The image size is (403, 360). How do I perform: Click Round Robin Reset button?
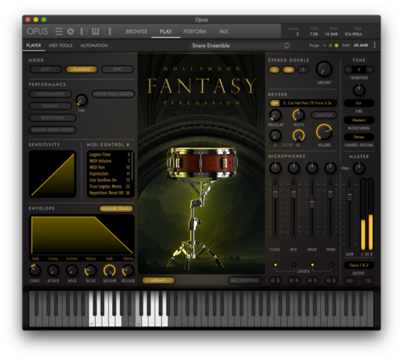click(52, 130)
